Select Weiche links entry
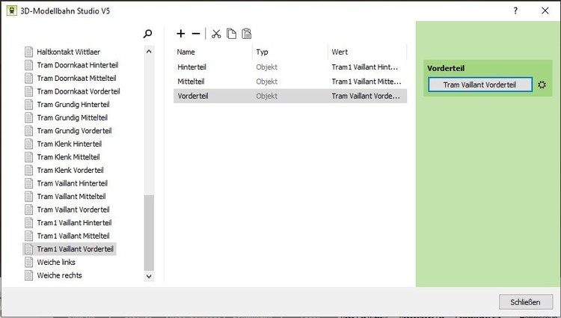561x318 pixels. click(56, 262)
